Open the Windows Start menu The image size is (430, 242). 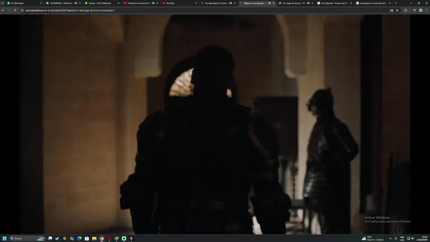5,238
